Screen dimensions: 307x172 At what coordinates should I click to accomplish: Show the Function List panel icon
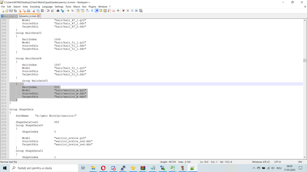coord(109,11)
